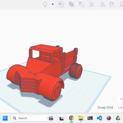The height and width of the screenshot is (123, 123).
Task: Open the polyhedron app taskbar icon
Action: tap(109, 118)
